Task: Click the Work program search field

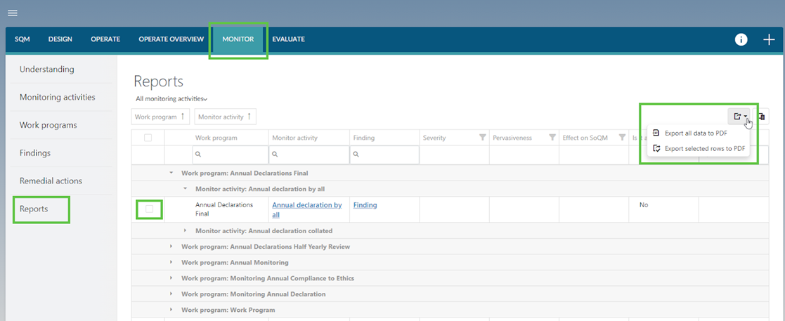Action: [x=230, y=155]
